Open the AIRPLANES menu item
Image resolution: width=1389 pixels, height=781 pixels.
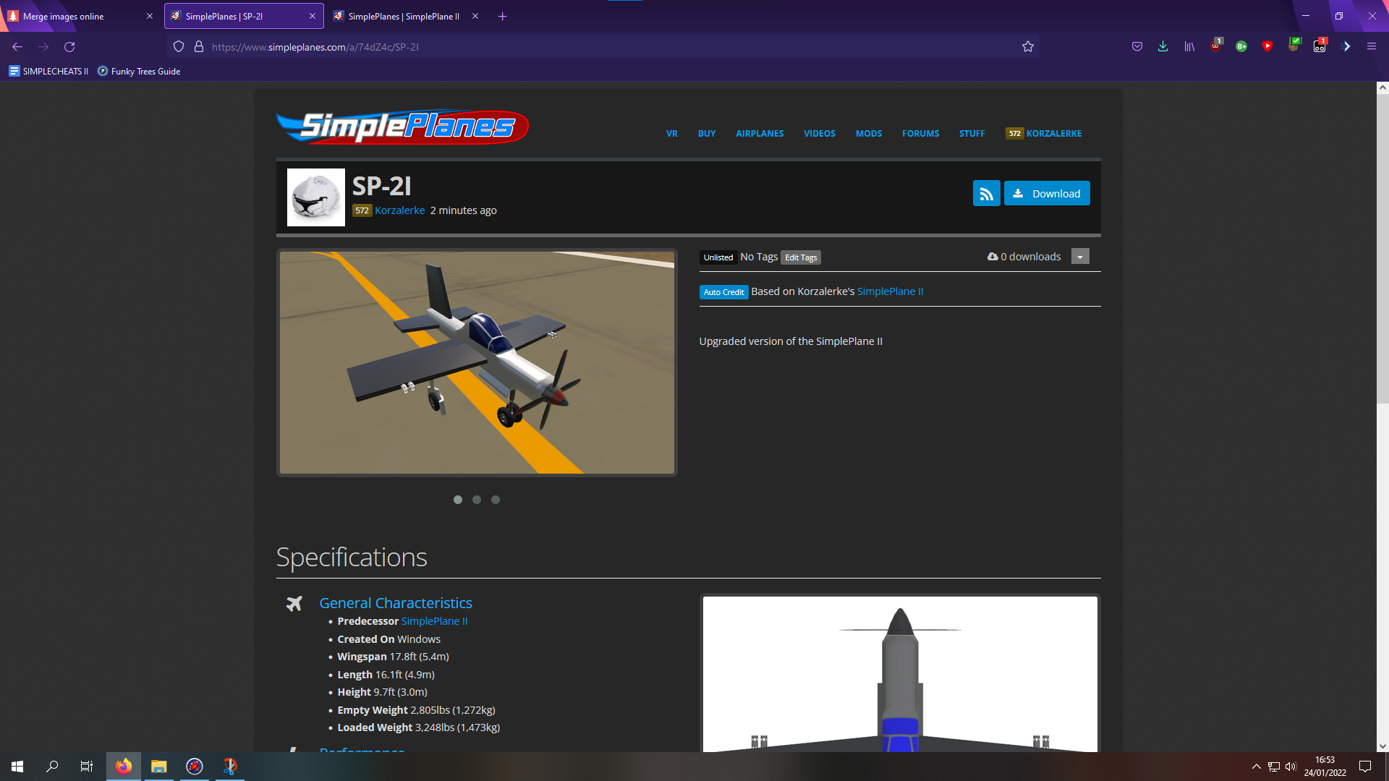point(760,134)
